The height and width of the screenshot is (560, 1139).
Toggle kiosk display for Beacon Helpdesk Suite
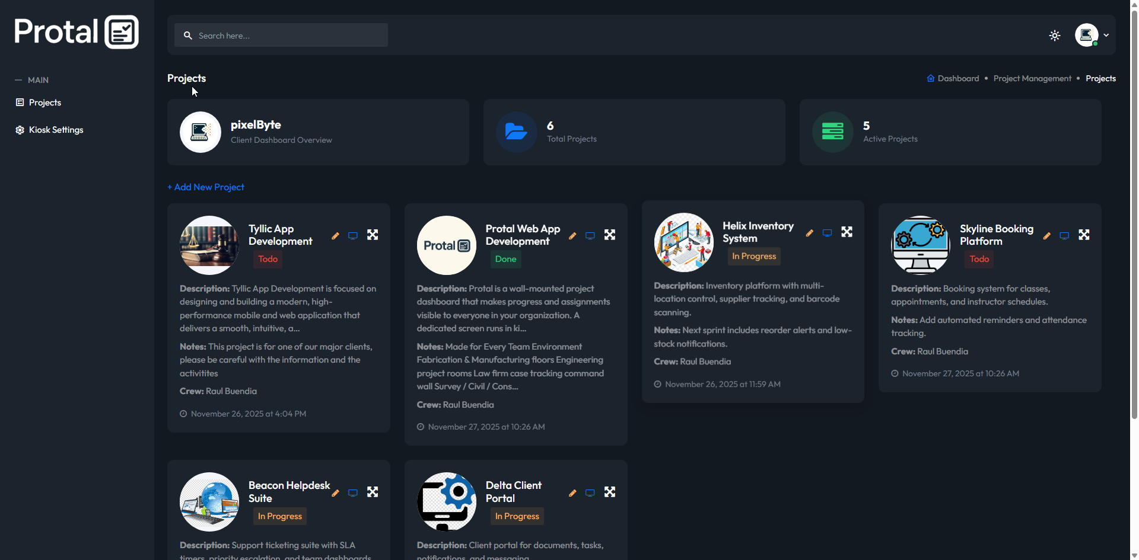click(353, 492)
